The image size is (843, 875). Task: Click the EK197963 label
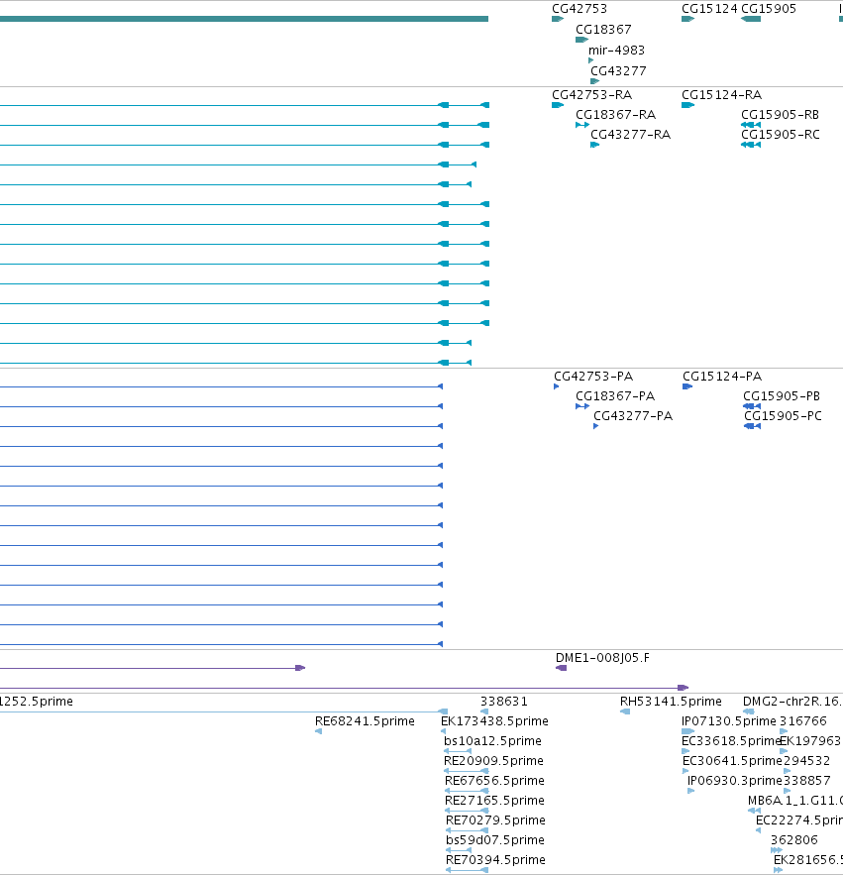pos(810,741)
